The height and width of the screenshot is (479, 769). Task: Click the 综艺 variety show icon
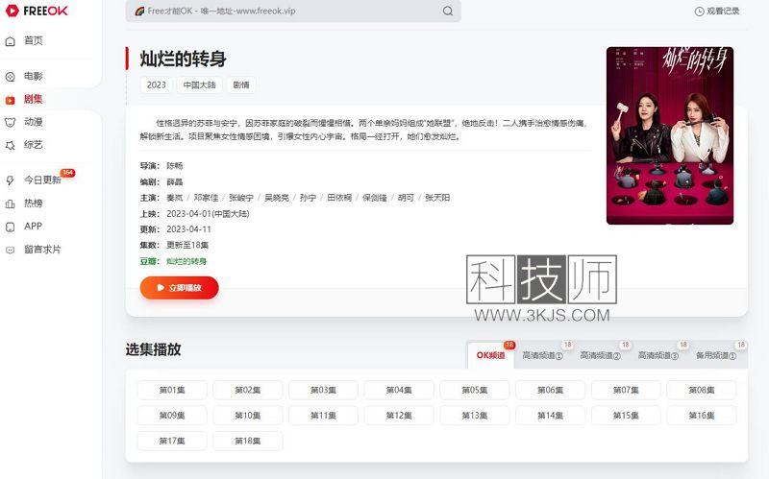11,145
